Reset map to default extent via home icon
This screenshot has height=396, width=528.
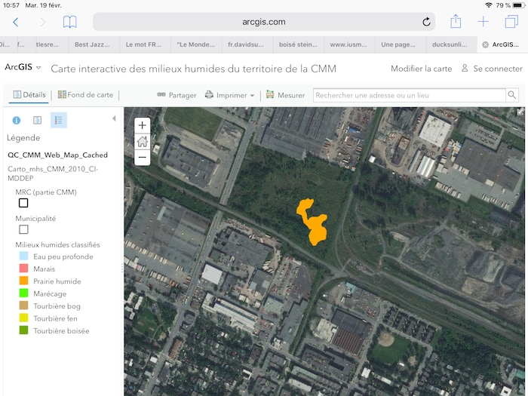point(142,141)
